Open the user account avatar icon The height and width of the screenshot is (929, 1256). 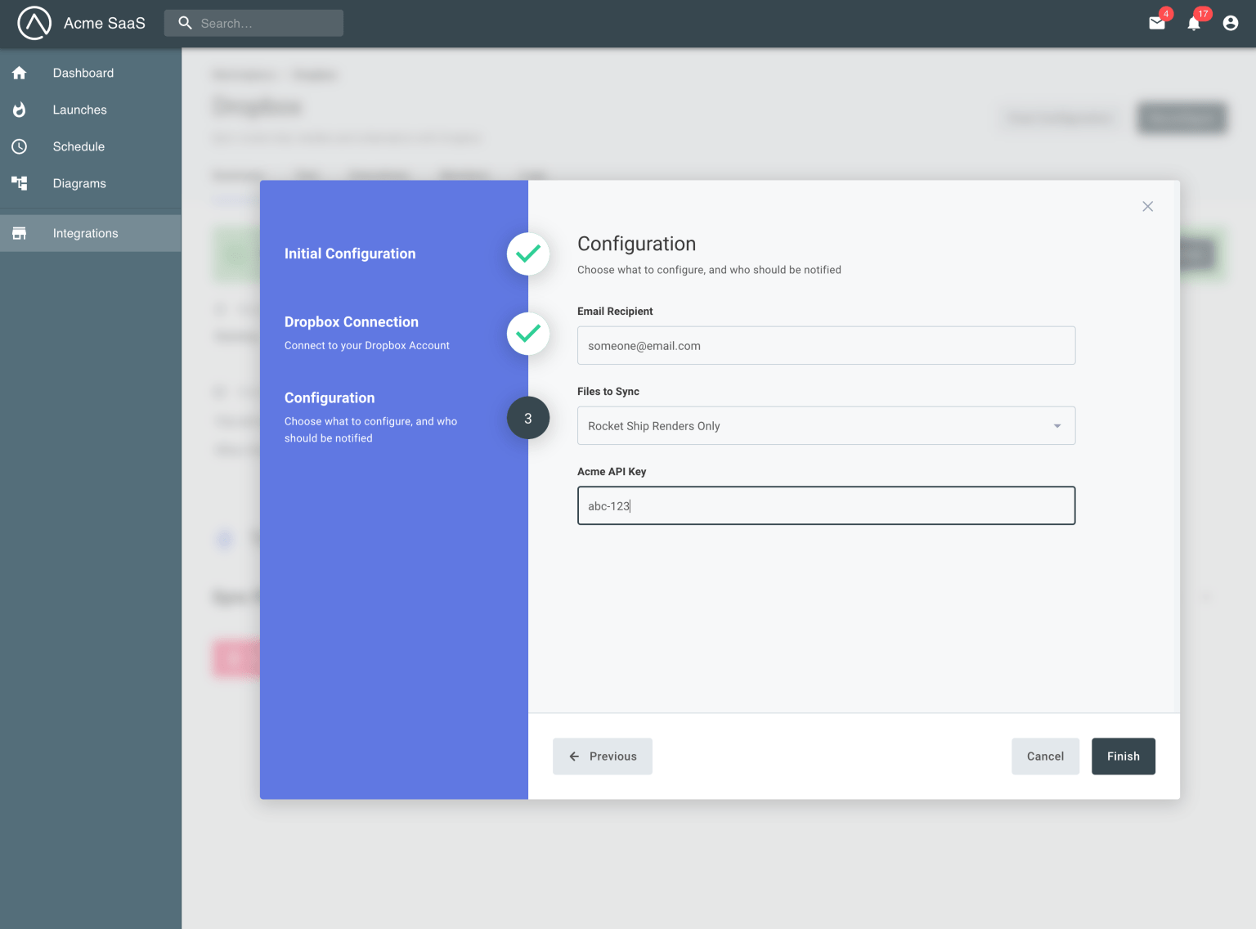[1231, 23]
